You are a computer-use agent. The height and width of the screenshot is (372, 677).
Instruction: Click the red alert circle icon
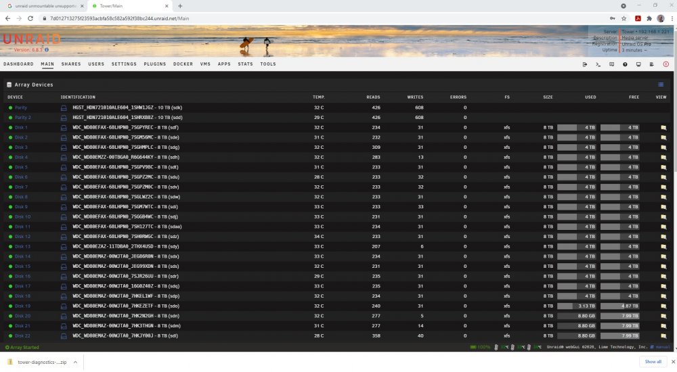(665, 64)
